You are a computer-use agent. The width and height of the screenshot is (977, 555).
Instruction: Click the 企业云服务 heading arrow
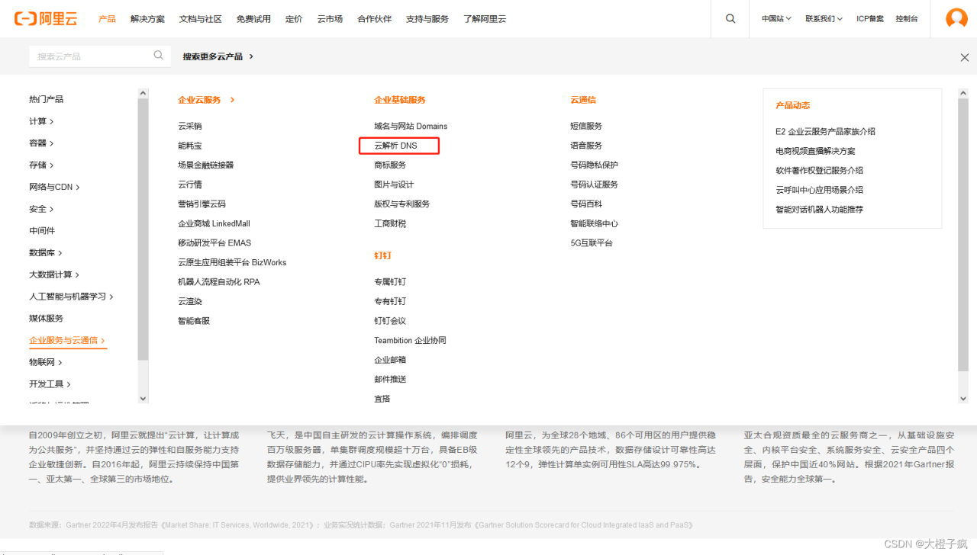click(234, 99)
